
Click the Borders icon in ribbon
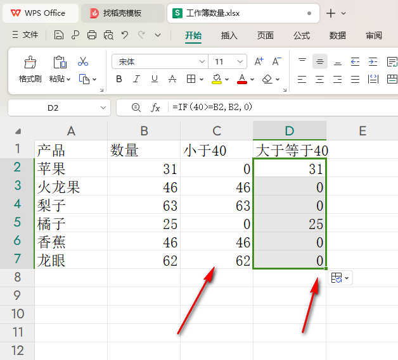coord(191,80)
